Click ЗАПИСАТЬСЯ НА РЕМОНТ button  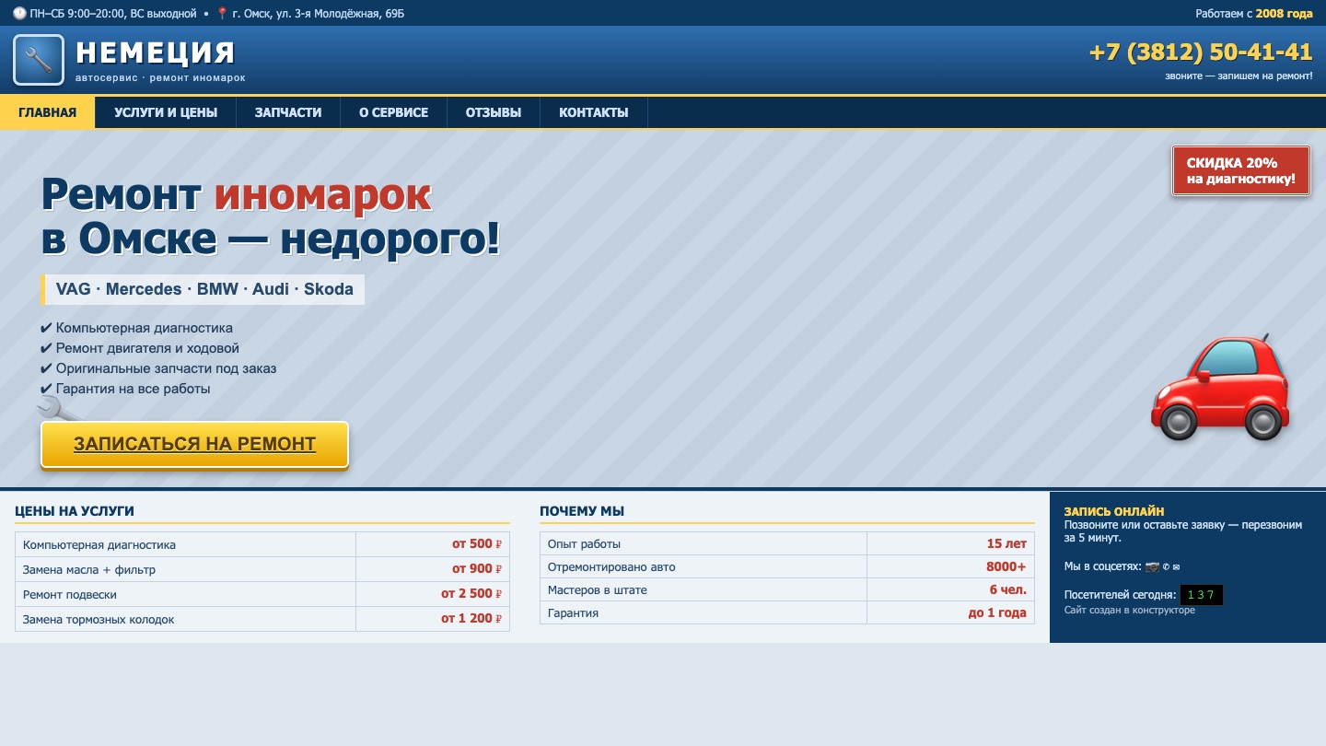[194, 444]
